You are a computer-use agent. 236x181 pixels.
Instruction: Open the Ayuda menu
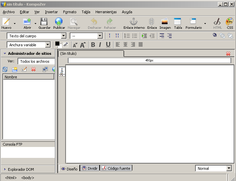127,12
